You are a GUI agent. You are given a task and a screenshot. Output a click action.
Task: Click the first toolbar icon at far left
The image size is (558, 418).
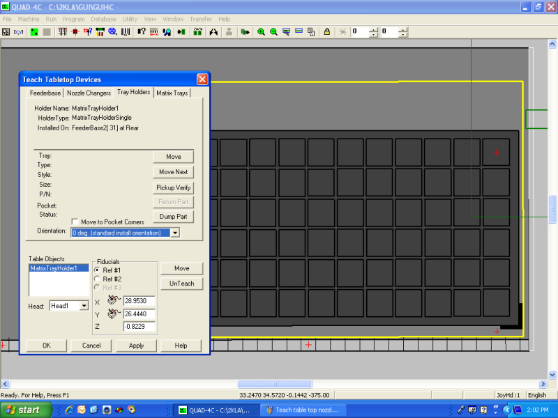6,32
